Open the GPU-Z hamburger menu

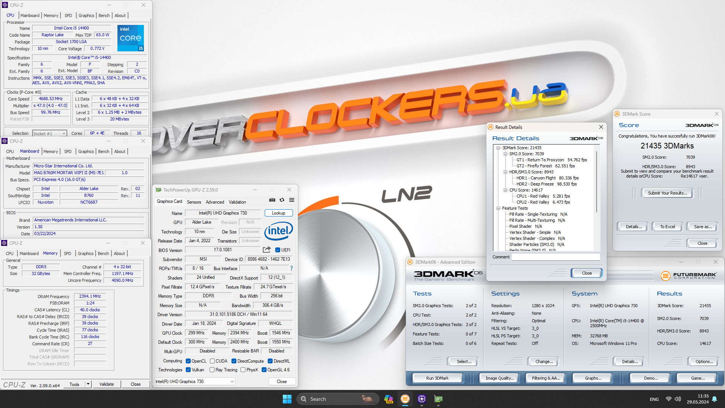pos(292,200)
